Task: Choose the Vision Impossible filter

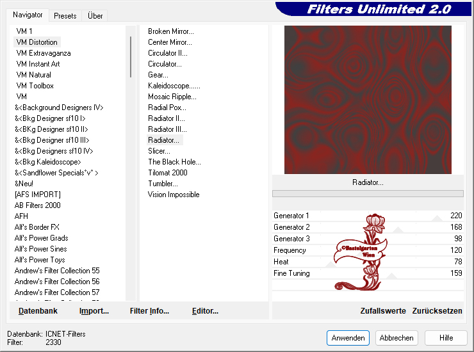Action: (173, 195)
